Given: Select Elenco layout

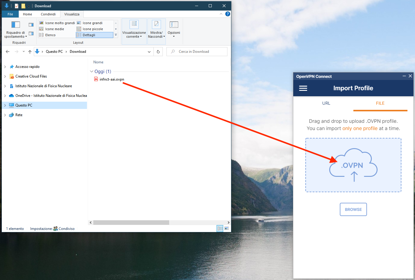Looking at the screenshot, I should (47, 35).
